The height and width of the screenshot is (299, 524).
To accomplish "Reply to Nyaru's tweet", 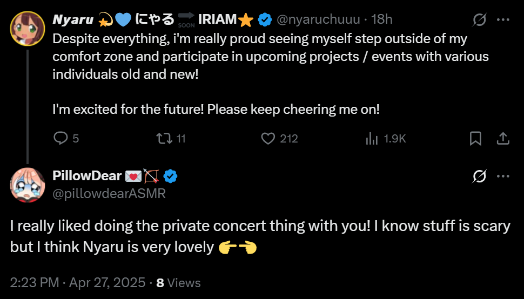I will 60,138.
